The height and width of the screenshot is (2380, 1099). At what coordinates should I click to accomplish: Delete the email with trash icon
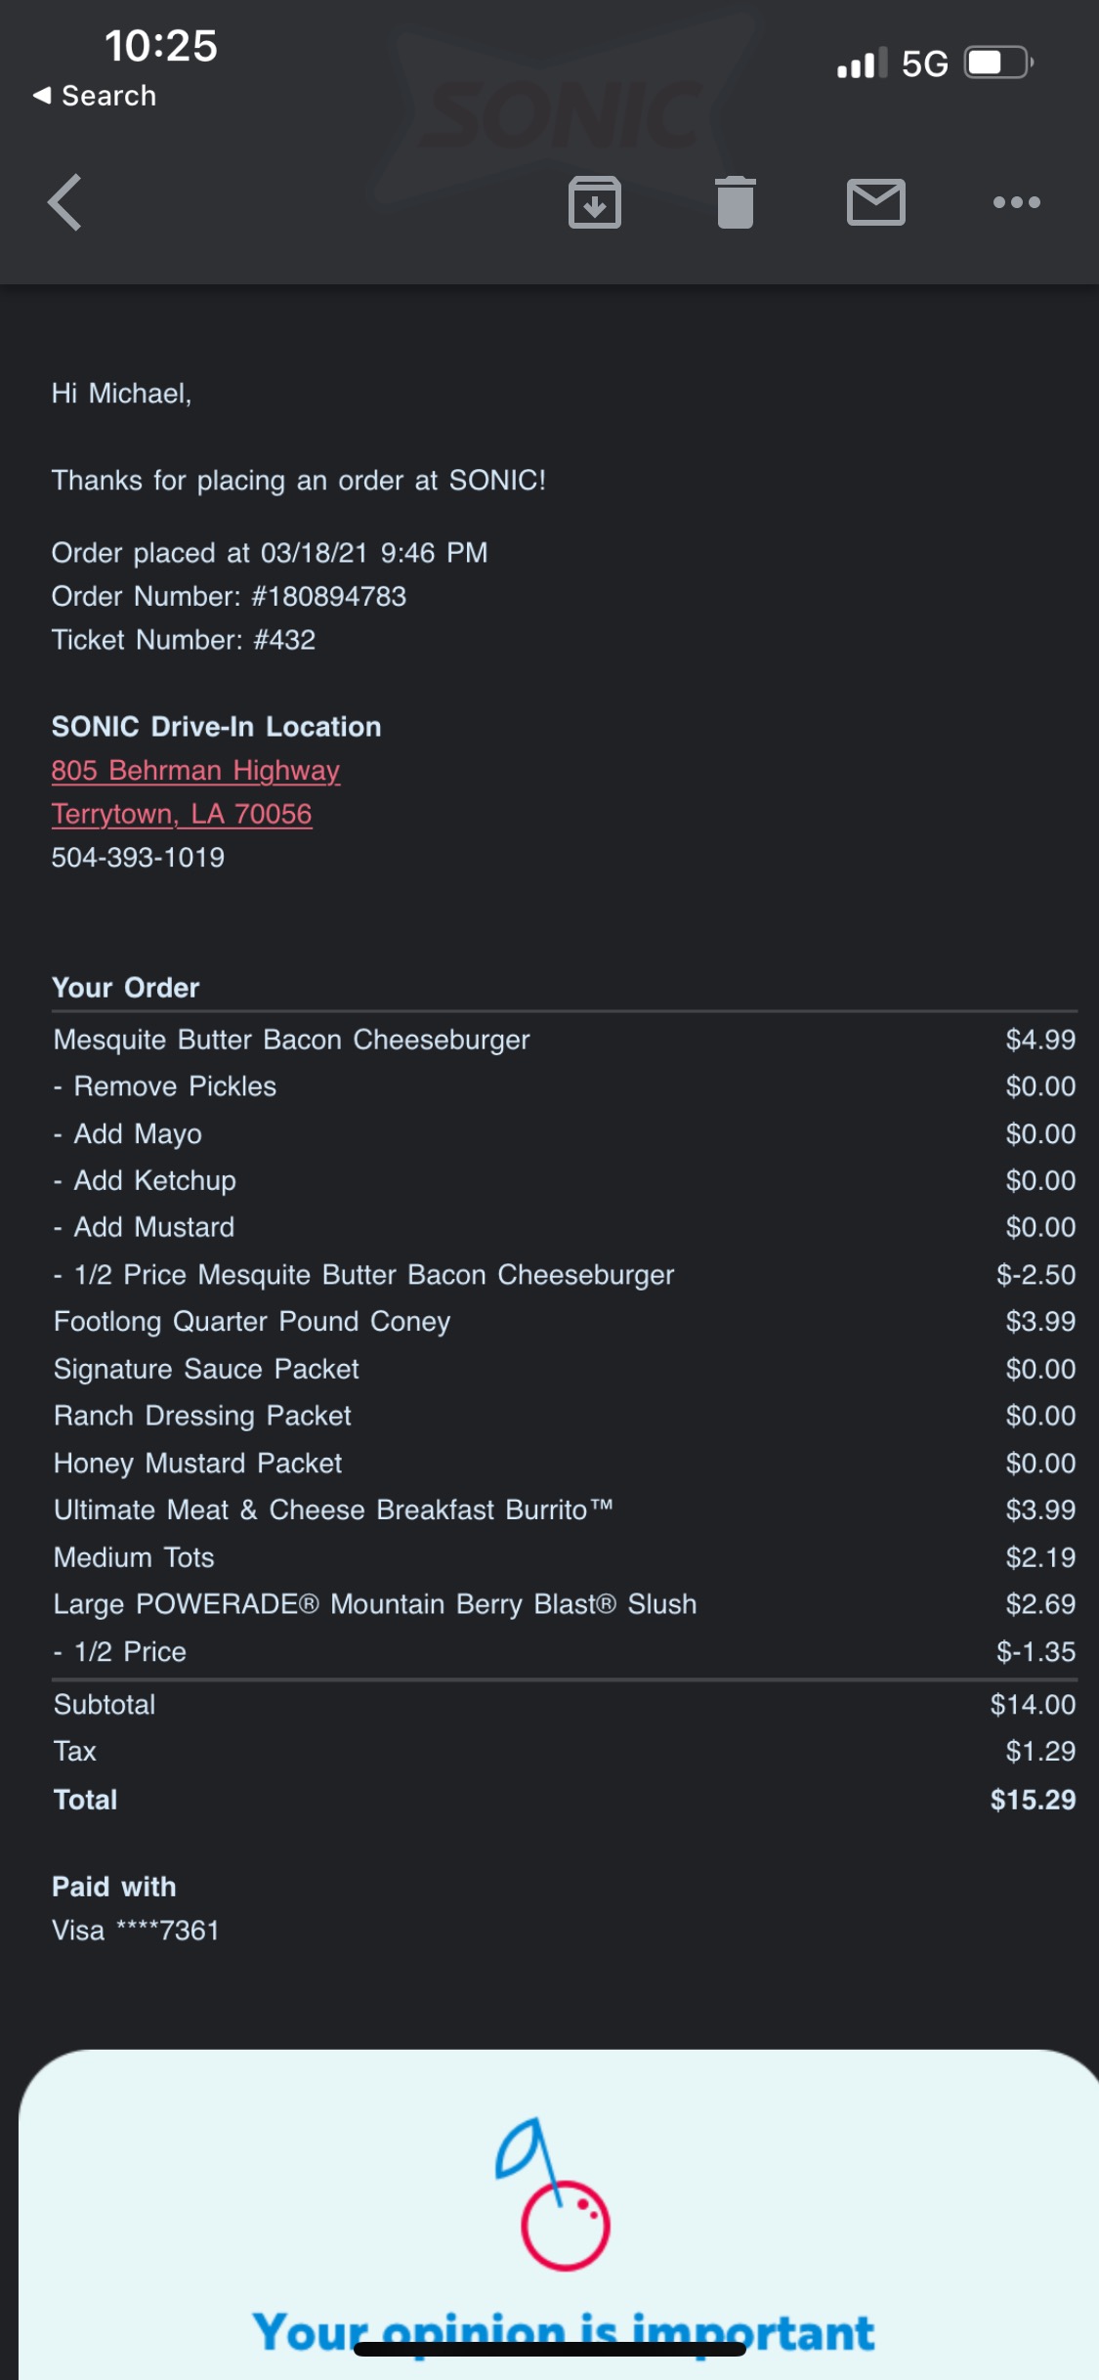point(736,202)
